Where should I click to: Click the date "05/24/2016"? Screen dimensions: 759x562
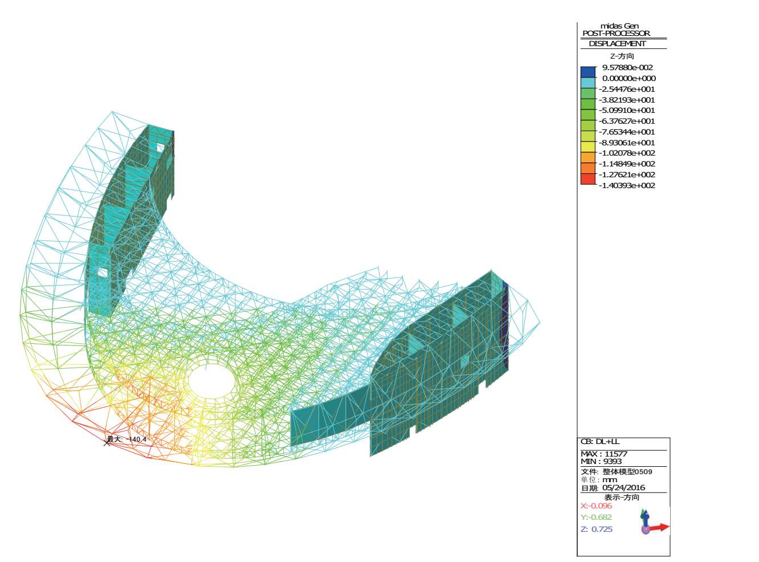[623, 487]
